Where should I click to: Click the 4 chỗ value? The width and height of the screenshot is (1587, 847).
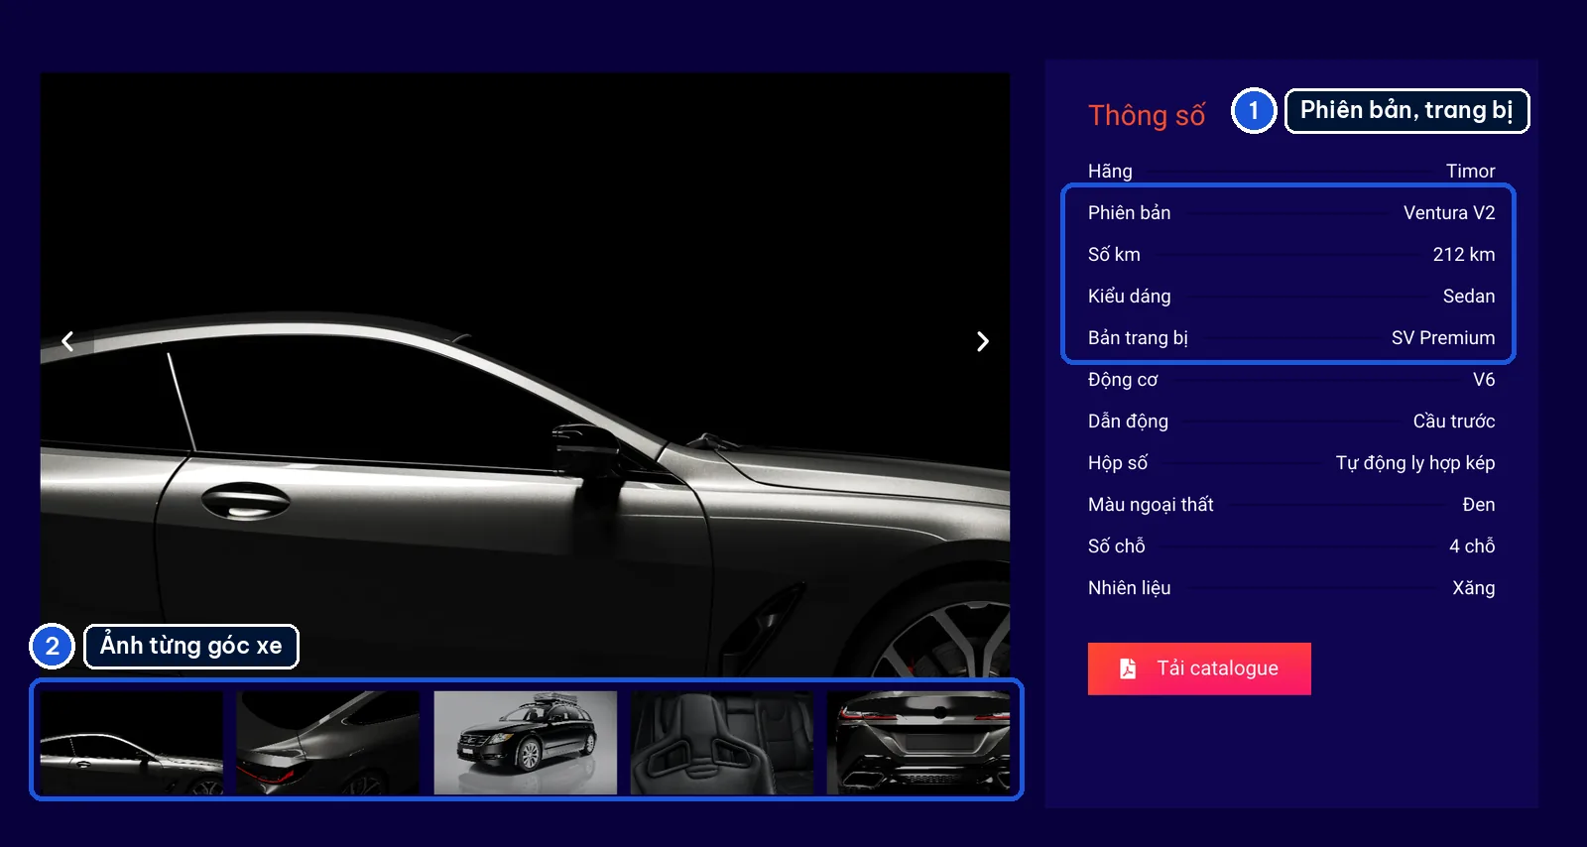[1472, 545]
